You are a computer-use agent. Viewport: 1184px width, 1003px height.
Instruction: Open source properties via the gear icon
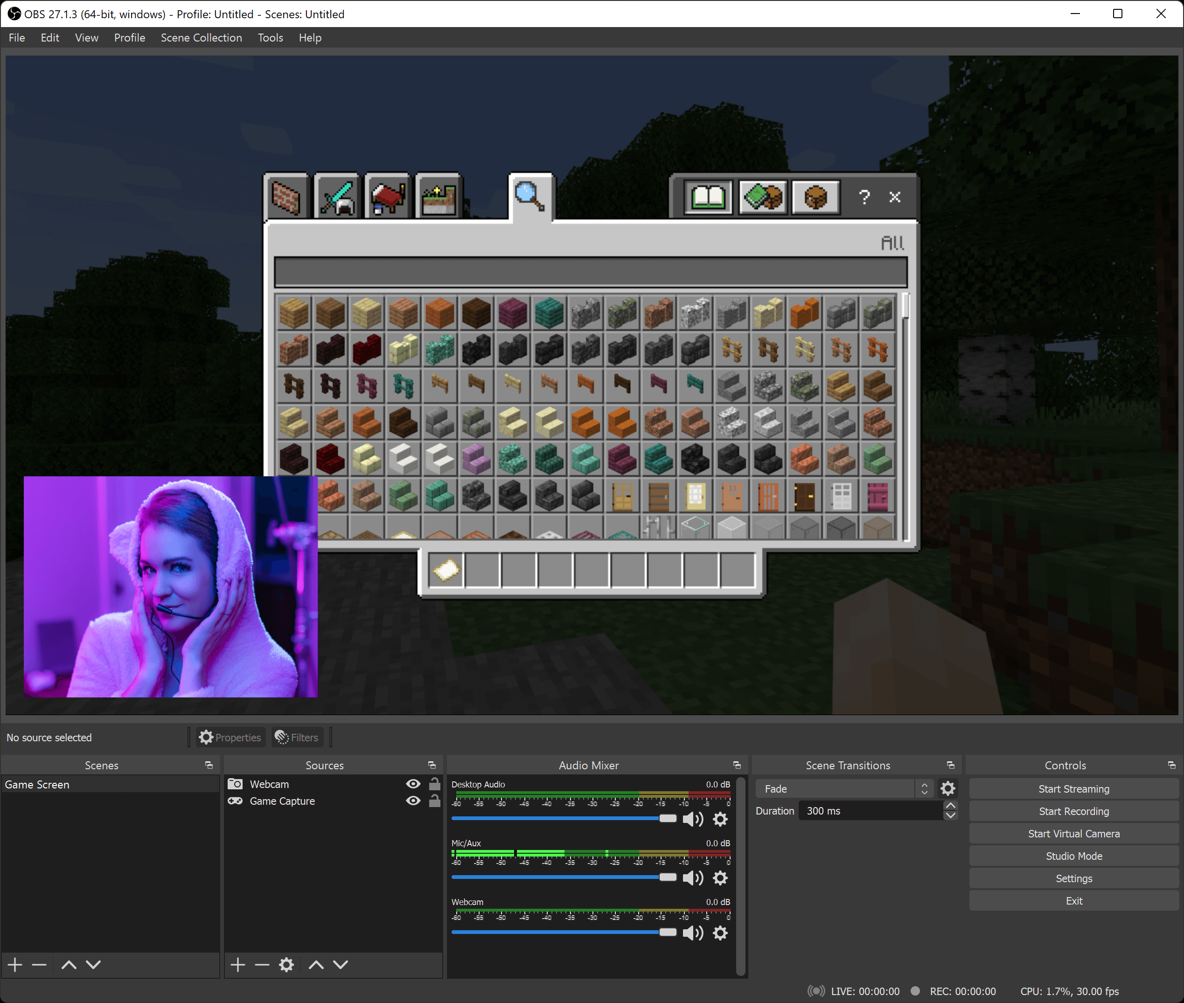click(x=286, y=965)
